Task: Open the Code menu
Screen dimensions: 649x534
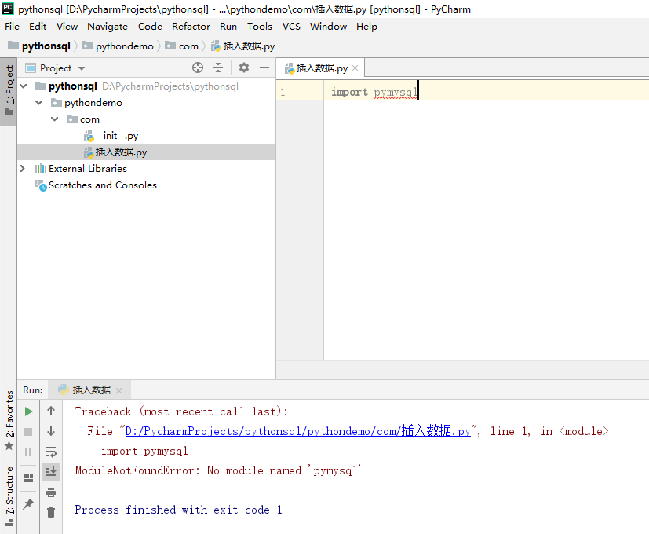Action: [x=150, y=27]
